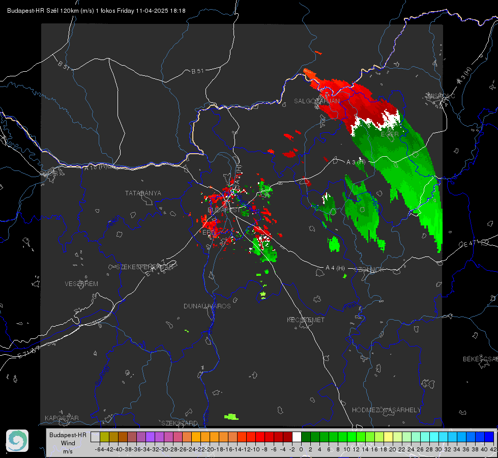Click the TATABÁNYA city label
The width and height of the screenshot is (498, 458).
143,193
